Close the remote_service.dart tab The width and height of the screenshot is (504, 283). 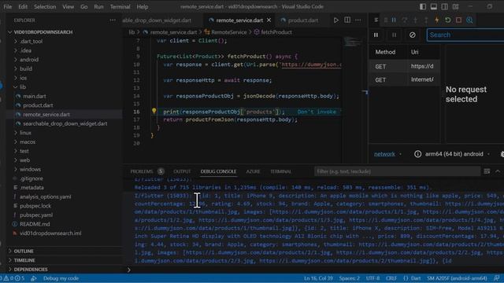(269, 20)
